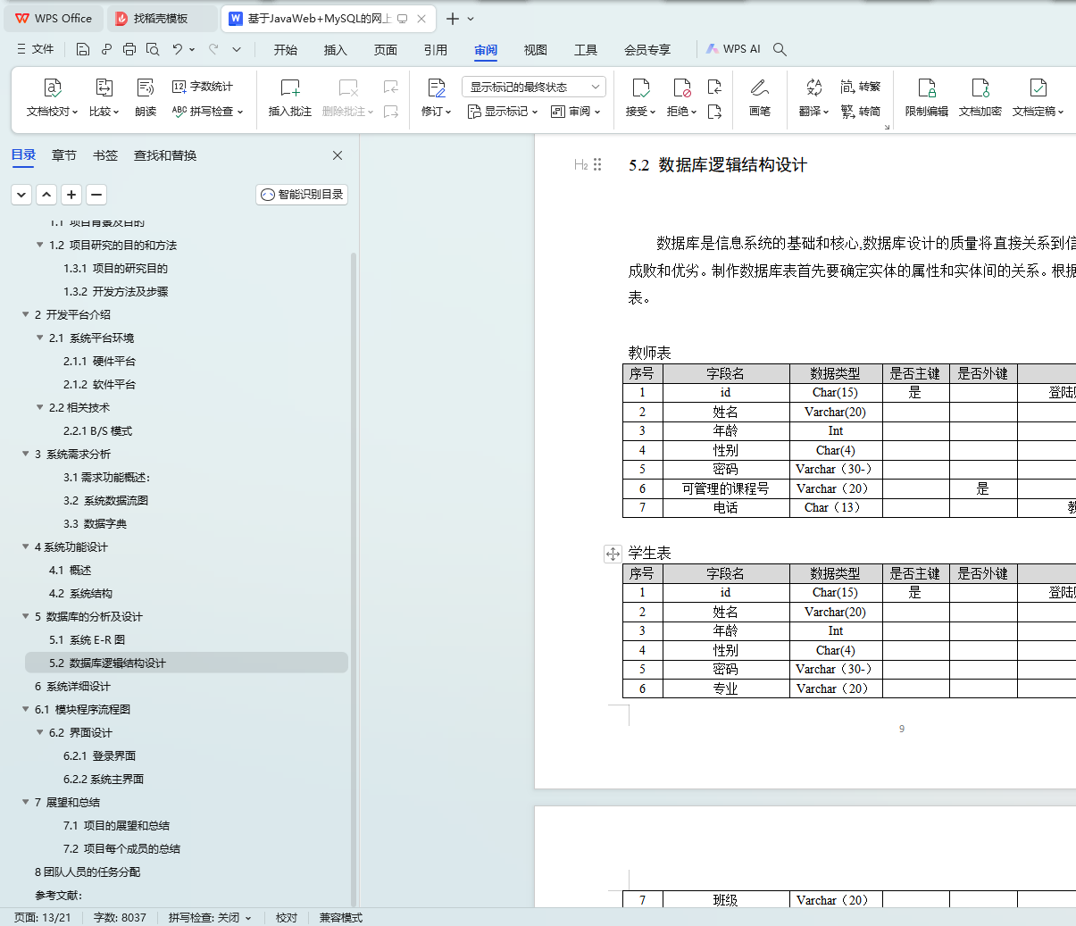The image size is (1076, 926).
Task: Click the navigation pane vertical scrollbar
Action: click(354, 580)
